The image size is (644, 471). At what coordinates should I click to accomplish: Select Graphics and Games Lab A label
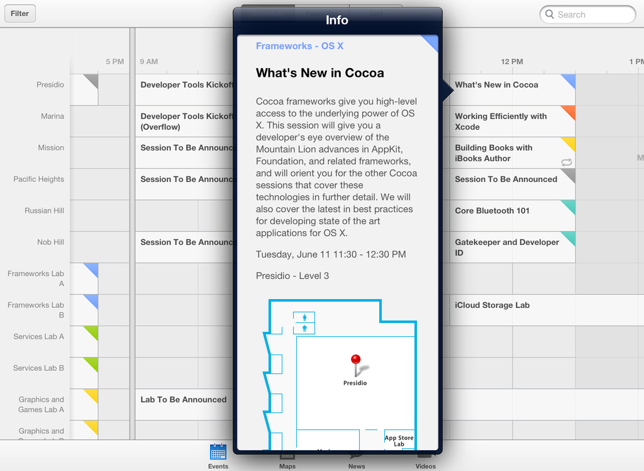(41, 404)
